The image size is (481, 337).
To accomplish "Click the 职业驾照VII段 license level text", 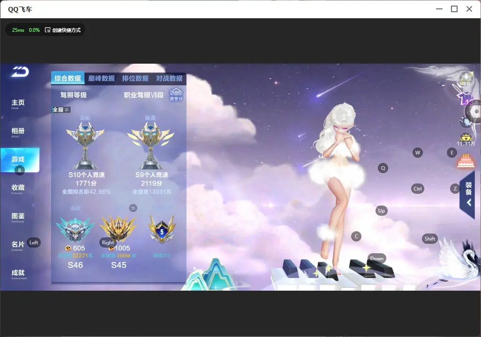I will (143, 95).
